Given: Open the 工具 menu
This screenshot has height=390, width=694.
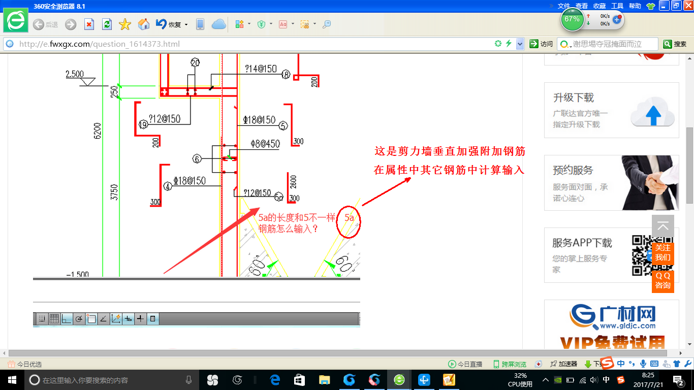Looking at the screenshot, I should (617, 6).
